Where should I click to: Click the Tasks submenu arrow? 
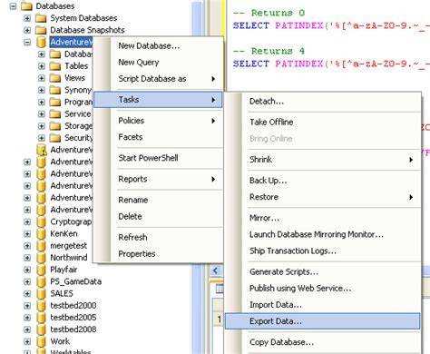pos(213,100)
